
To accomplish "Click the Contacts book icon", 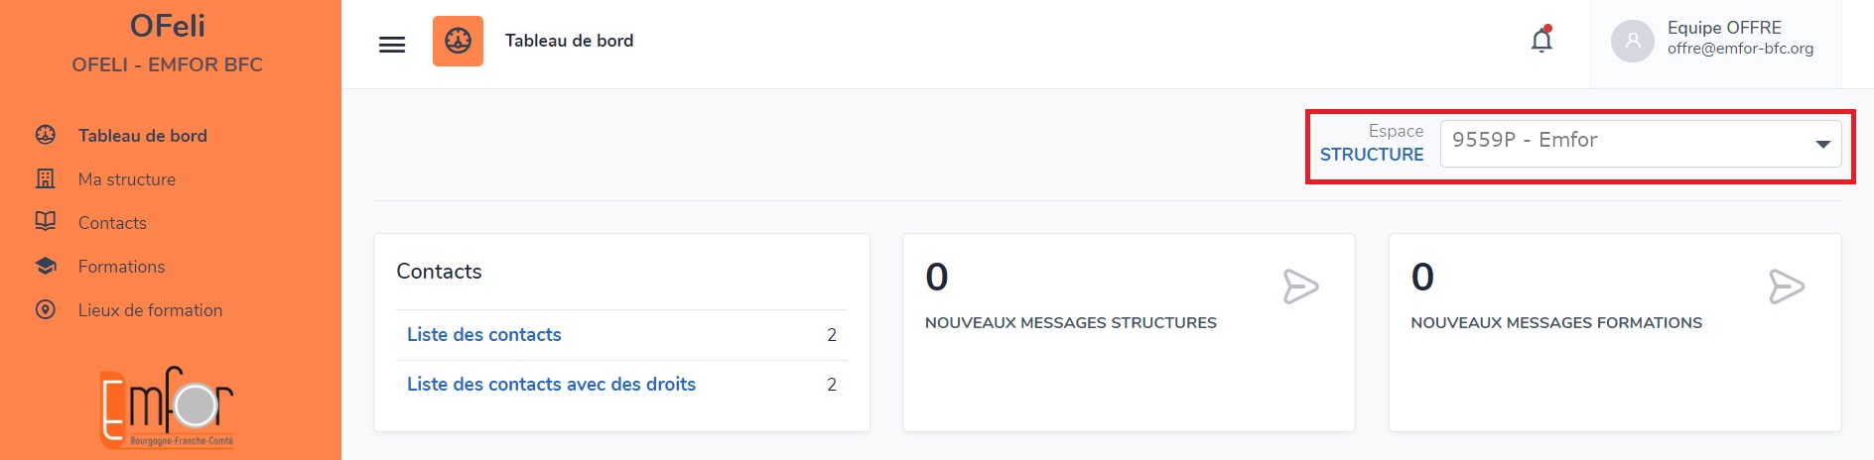I will click(x=46, y=221).
